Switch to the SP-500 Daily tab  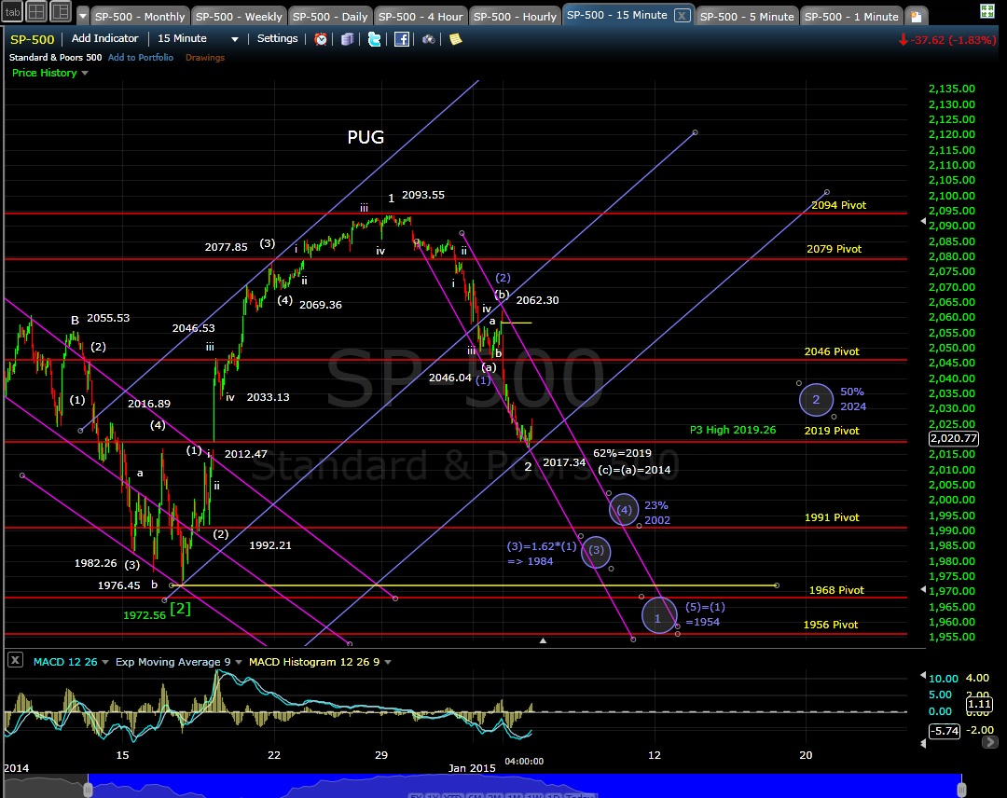coord(330,16)
